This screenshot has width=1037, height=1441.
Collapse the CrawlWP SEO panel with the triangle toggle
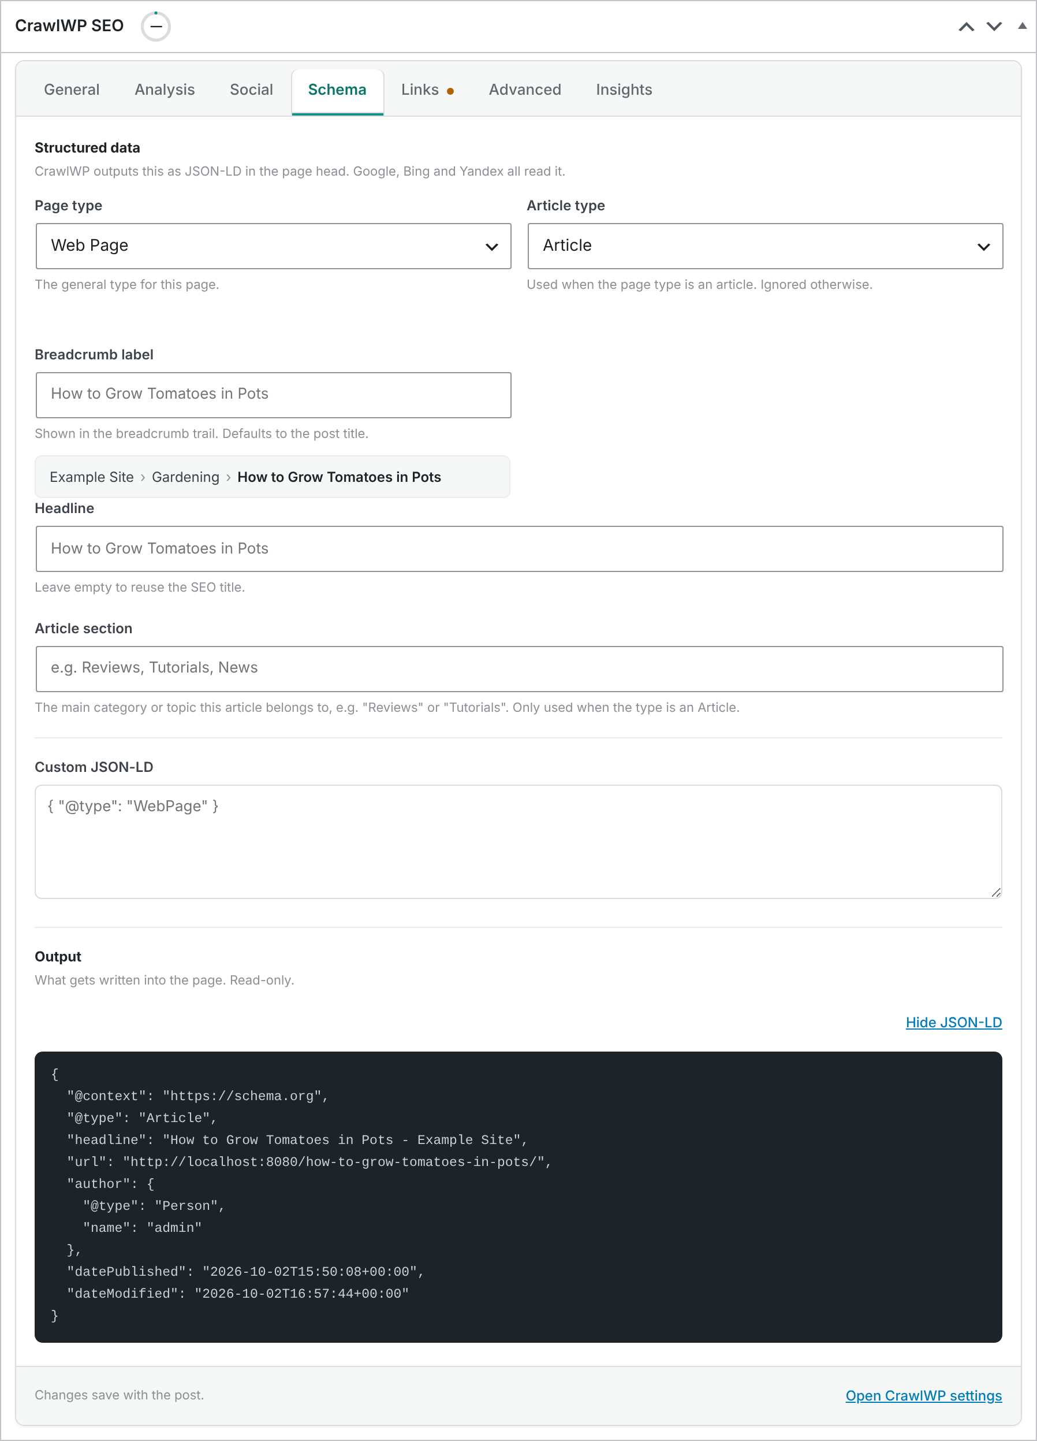tap(1022, 26)
